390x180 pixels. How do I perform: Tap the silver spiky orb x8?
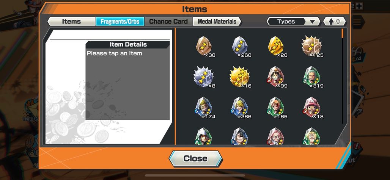(x=204, y=77)
